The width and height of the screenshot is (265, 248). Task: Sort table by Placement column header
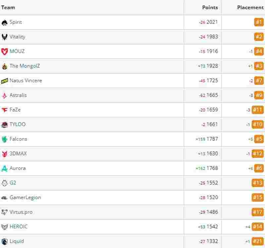coord(250,7)
